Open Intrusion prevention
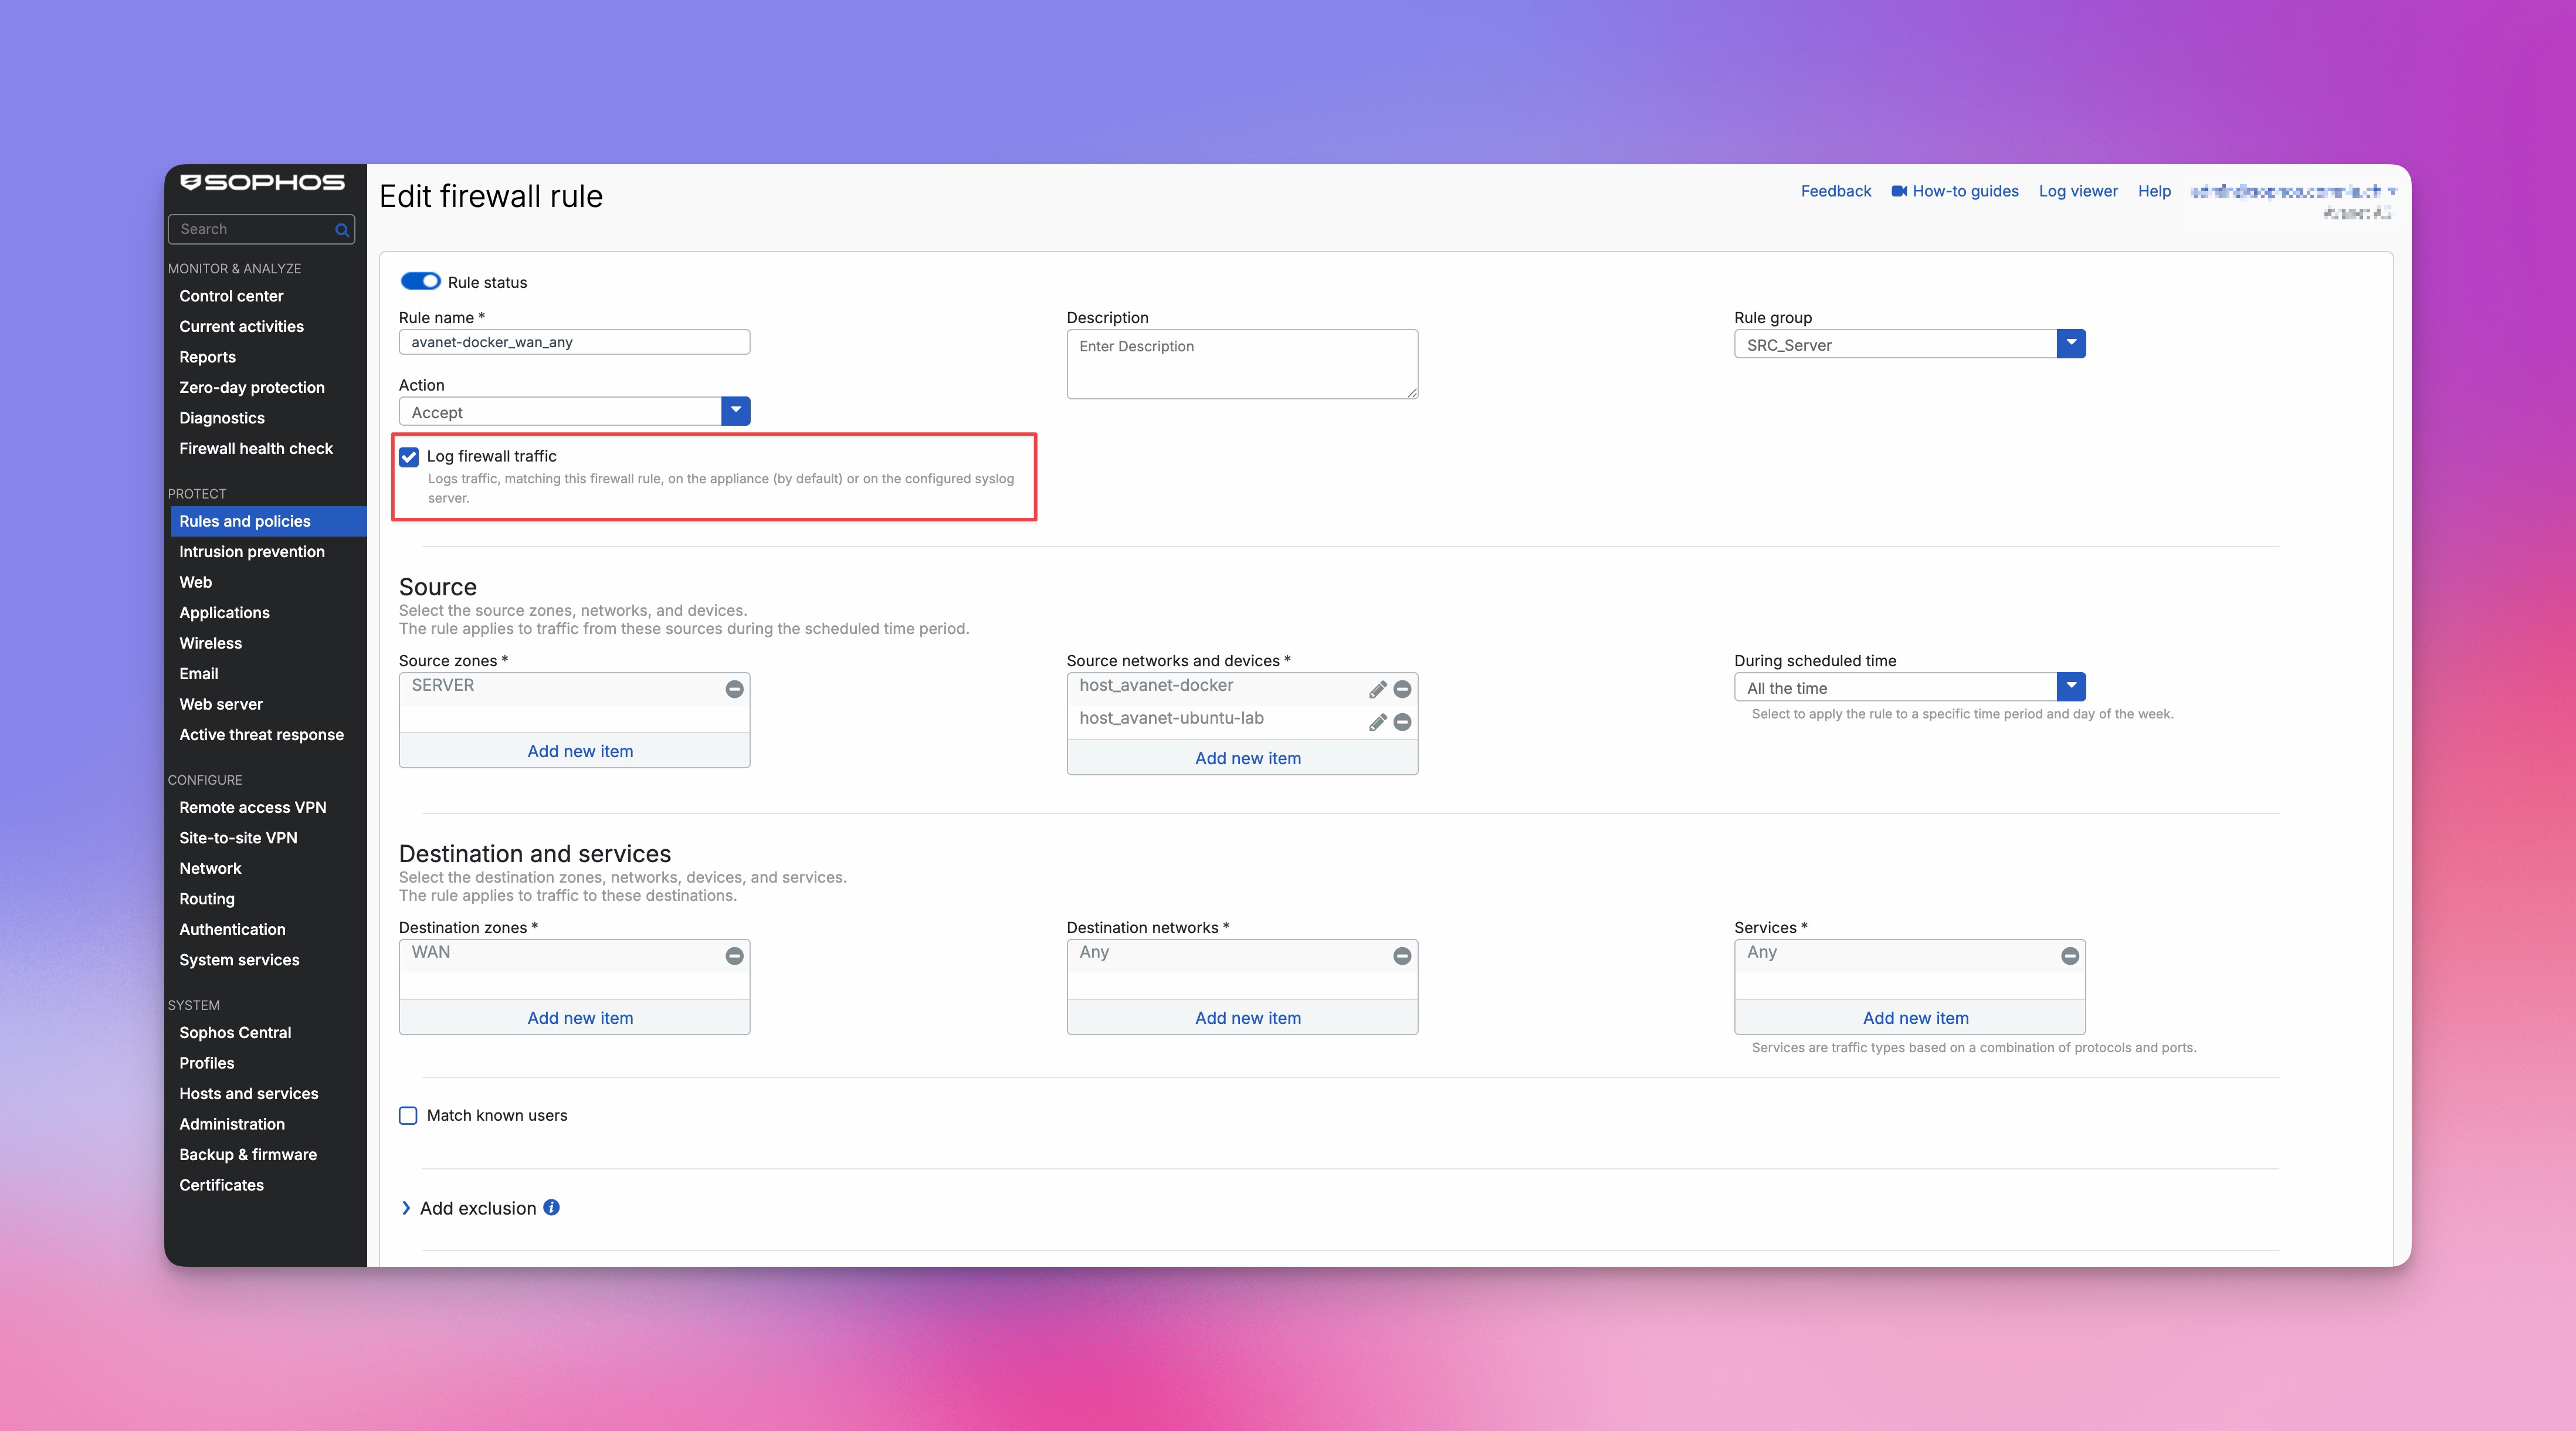Viewport: 2576px width, 1431px height. (251, 551)
